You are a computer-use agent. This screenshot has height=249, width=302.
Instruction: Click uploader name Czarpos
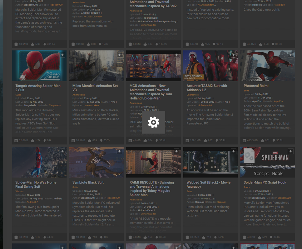[x=222, y=202]
